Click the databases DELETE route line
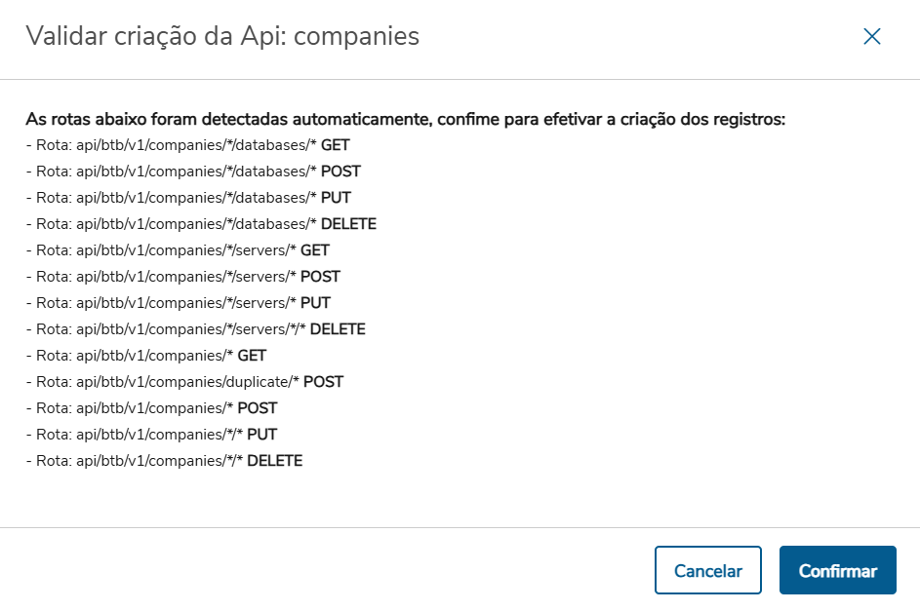 [x=201, y=224]
